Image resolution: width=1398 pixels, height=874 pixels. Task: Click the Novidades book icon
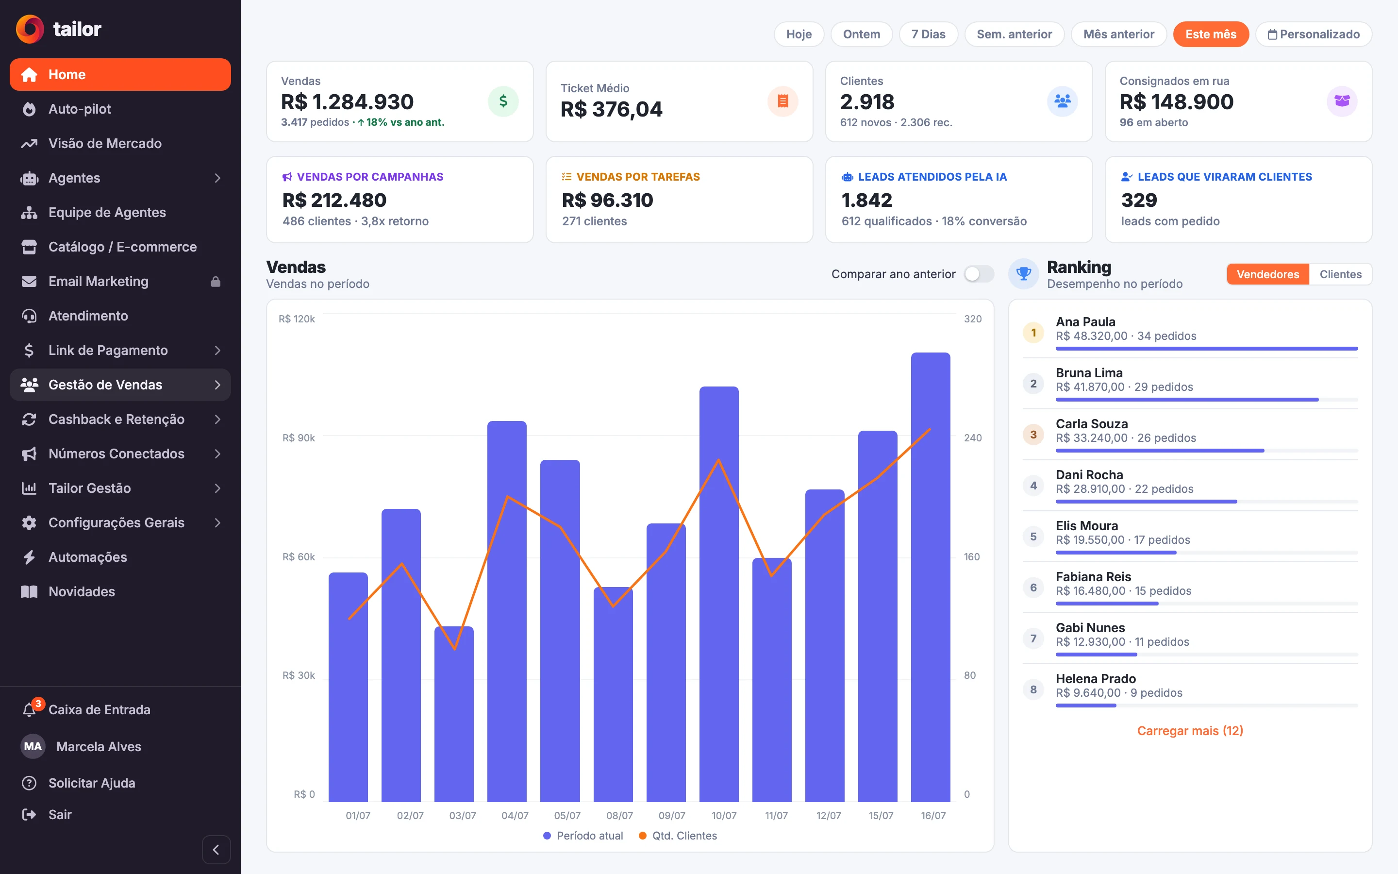pos(29,591)
